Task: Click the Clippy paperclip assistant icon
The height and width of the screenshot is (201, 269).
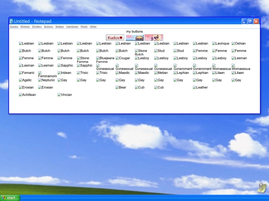Action: point(262,188)
